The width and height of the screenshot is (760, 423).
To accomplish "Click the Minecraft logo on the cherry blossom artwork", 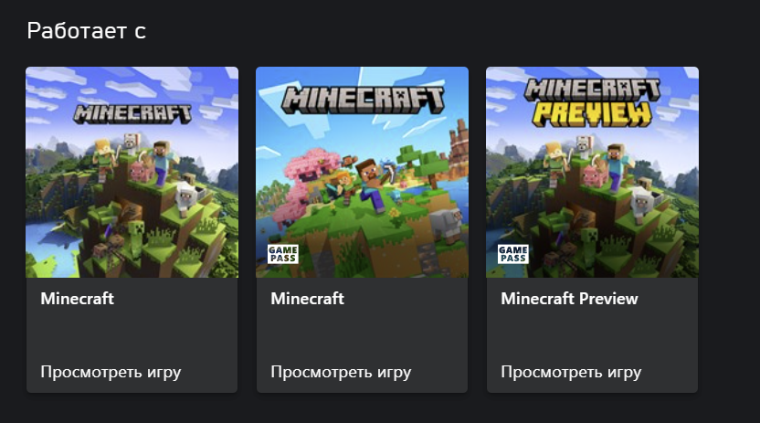I will pyautogui.click(x=363, y=100).
